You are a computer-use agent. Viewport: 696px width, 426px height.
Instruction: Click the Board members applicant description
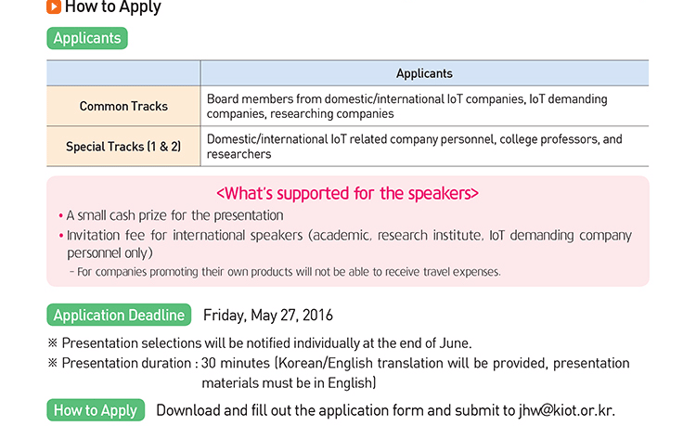click(x=406, y=106)
